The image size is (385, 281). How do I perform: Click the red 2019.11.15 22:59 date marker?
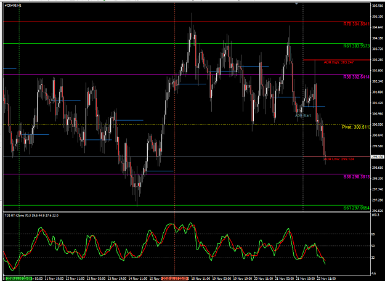(175, 279)
